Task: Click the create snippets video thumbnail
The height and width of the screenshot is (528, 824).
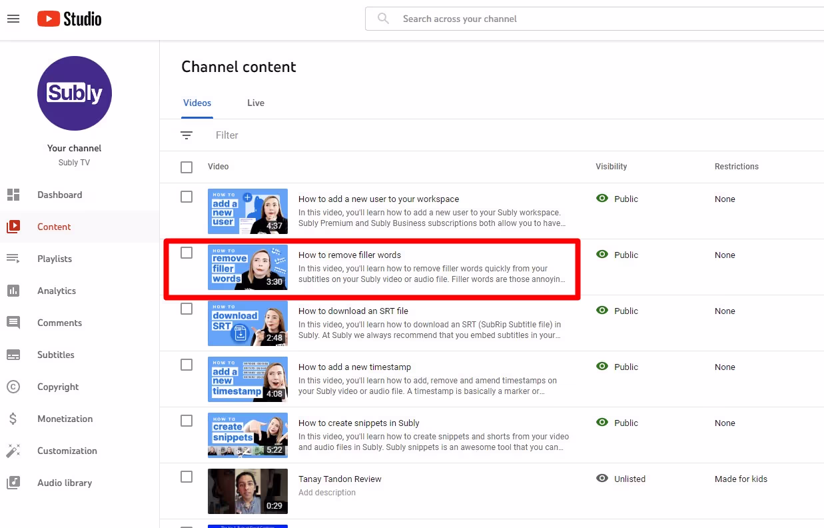Action: click(x=248, y=435)
